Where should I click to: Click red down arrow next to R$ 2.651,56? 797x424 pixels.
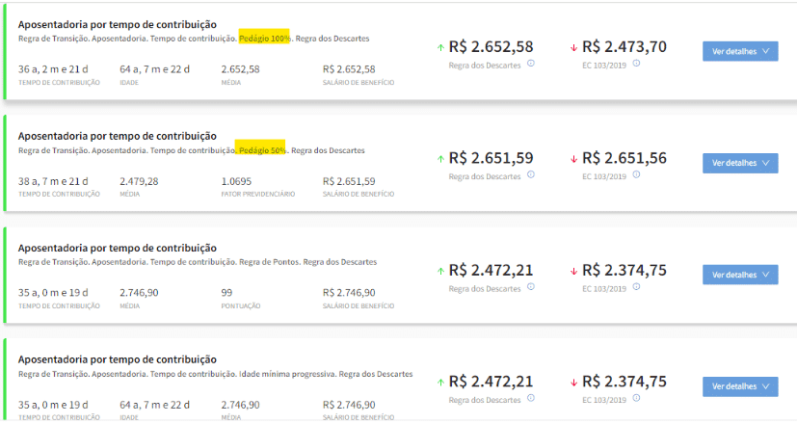(573, 158)
